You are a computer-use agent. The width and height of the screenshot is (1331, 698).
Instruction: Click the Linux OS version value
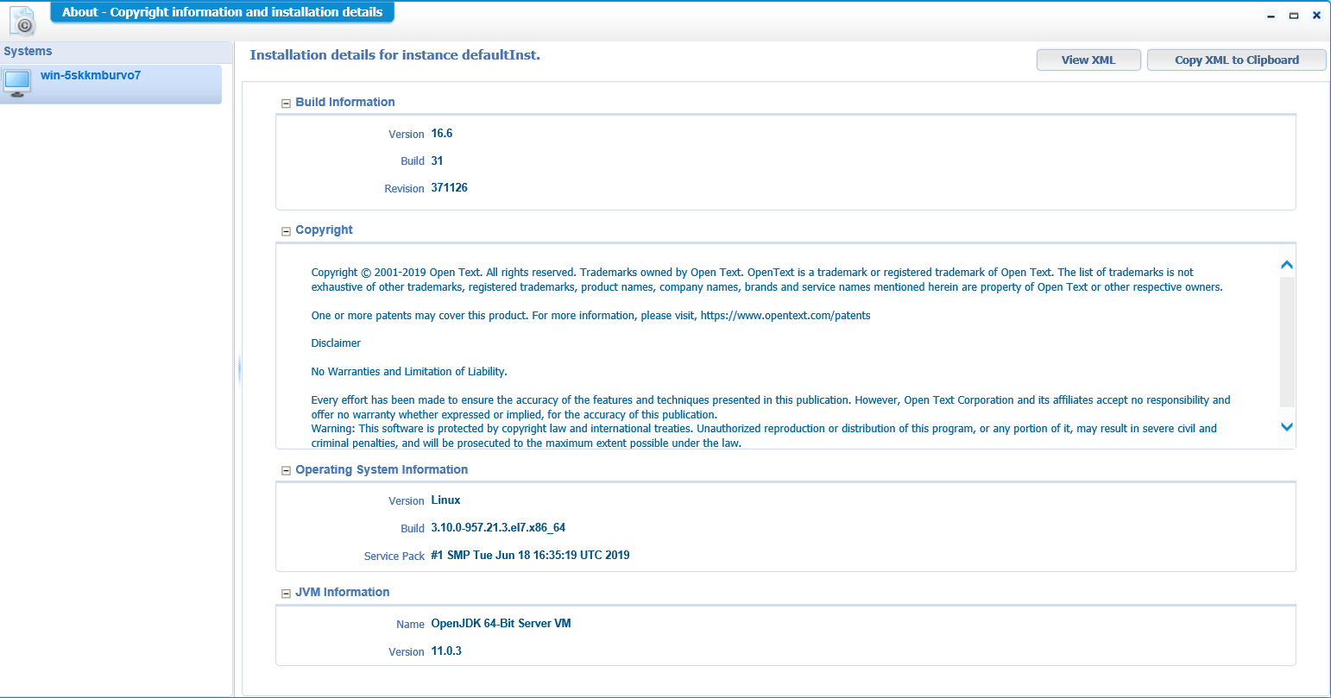click(x=445, y=500)
